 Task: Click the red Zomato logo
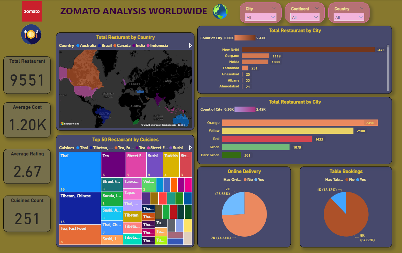[x=32, y=11]
